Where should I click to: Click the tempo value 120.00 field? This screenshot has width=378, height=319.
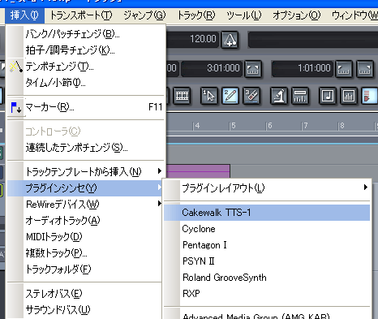pyautogui.click(x=192, y=39)
